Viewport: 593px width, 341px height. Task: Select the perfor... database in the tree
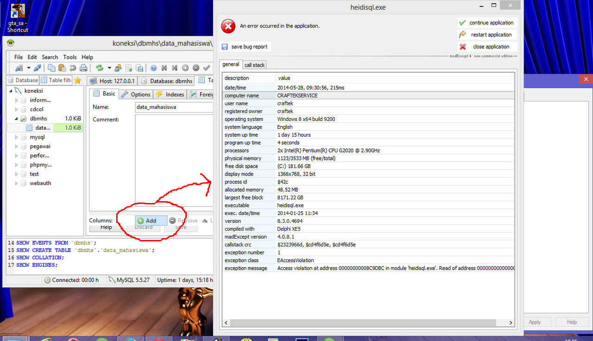(x=39, y=156)
